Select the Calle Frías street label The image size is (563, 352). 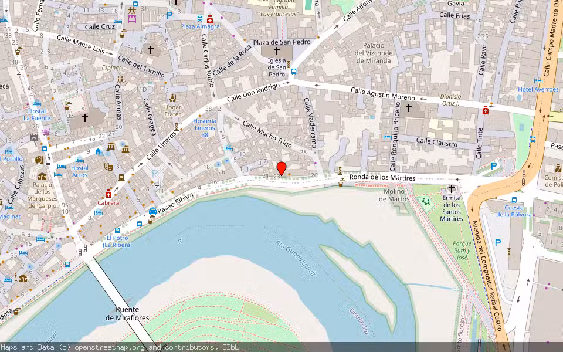(455, 15)
